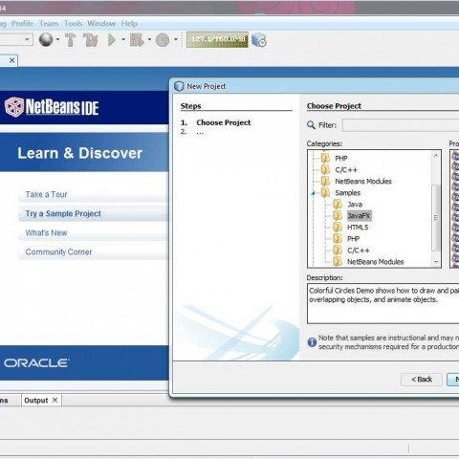Click the NetBeans IDE cube logo

point(14,107)
